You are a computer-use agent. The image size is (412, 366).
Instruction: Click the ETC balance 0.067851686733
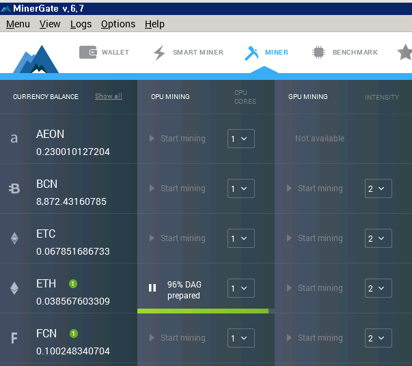73,251
